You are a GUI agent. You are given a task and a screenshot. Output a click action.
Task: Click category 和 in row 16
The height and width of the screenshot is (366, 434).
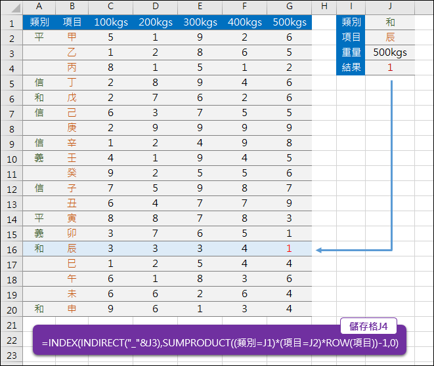(39, 248)
